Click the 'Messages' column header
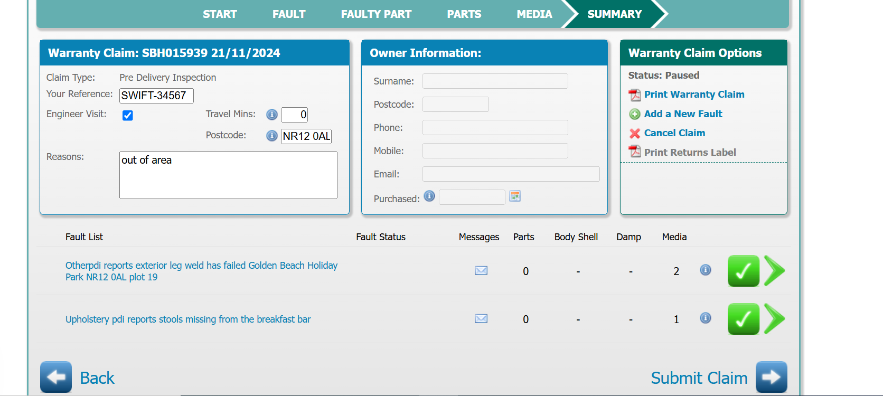Screen dimensions: 883x396 pyautogui.click(x=479, y=237)
